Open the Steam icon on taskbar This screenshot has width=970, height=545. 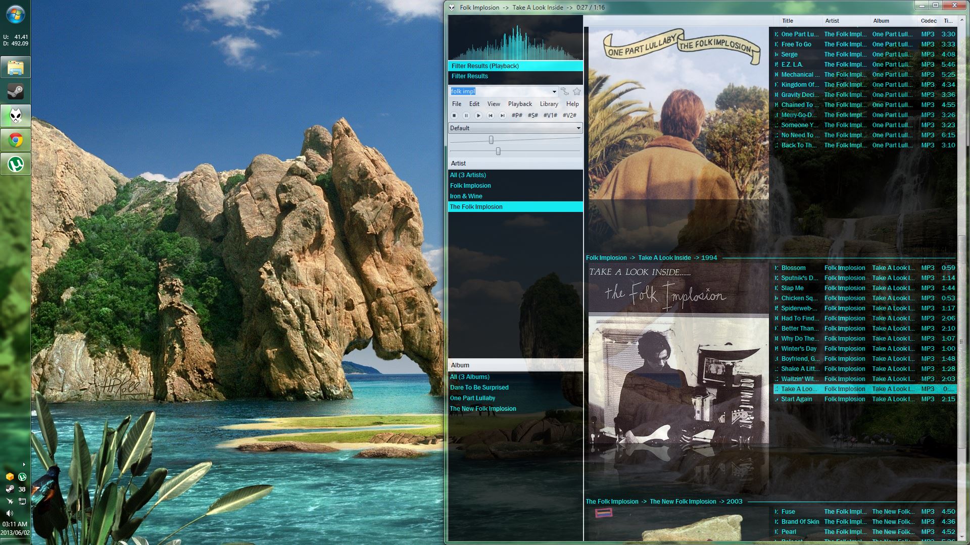(x=16, y=92)
